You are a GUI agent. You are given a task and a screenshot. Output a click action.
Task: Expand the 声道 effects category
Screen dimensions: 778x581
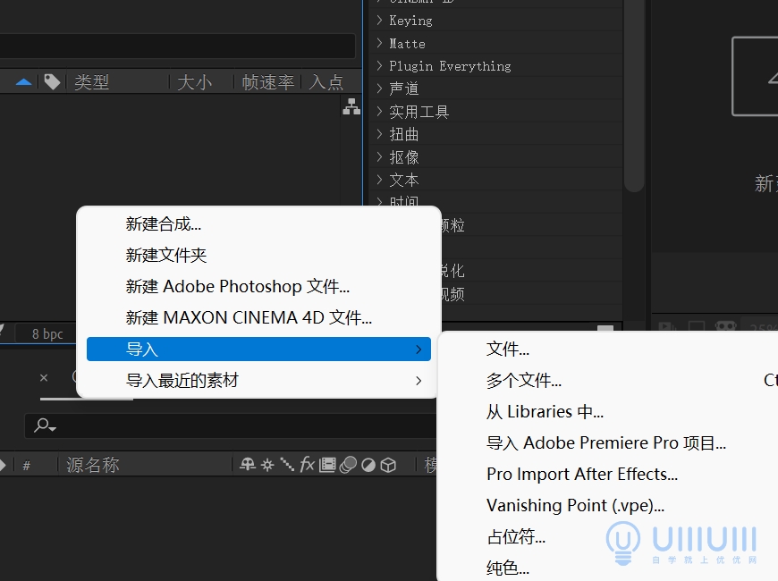(x=379, y=88)
